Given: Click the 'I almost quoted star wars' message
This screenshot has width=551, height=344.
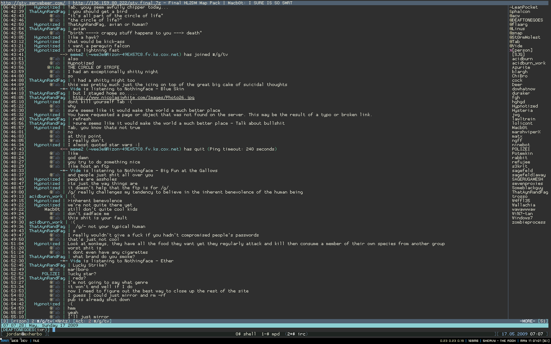Looking at the screenshot, I should pyautogui.click(x=104, y=145).
